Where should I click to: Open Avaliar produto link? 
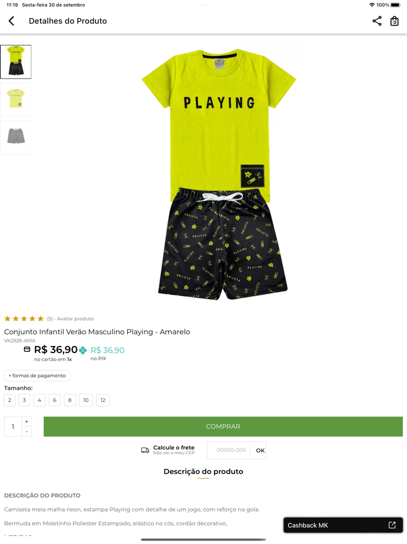[75, 319]
